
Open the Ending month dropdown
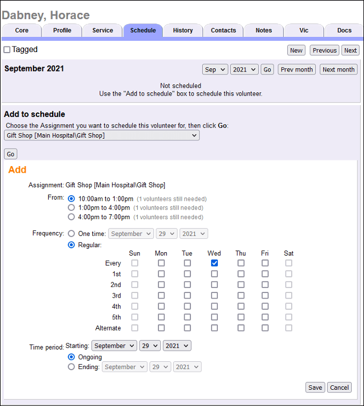pyautogui.click(x=125, y=367)
